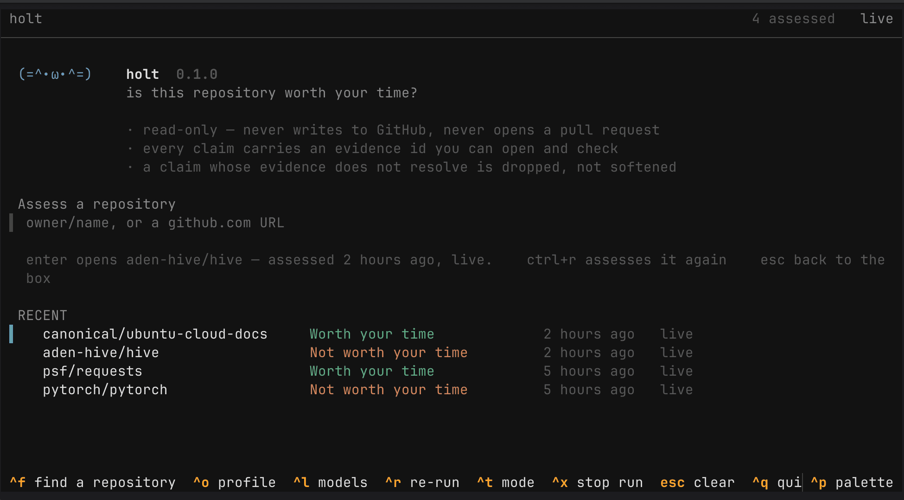Click 'Not worth your time' verdict for aden-hive/hive
Screen dimensions: 904x500
(x=389, y=353)
